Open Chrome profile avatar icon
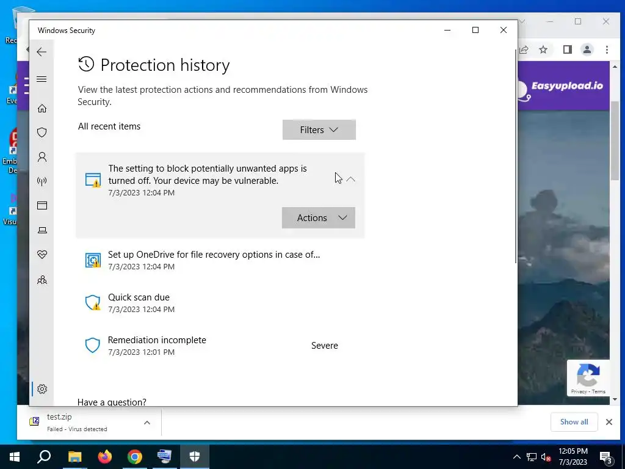 (587, 49)
